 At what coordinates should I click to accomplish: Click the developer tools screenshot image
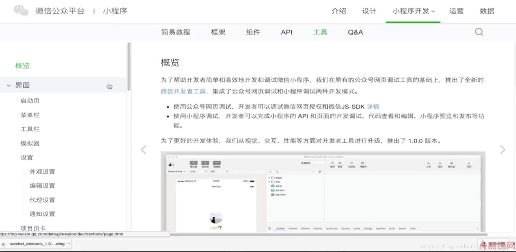pos(323,192)
